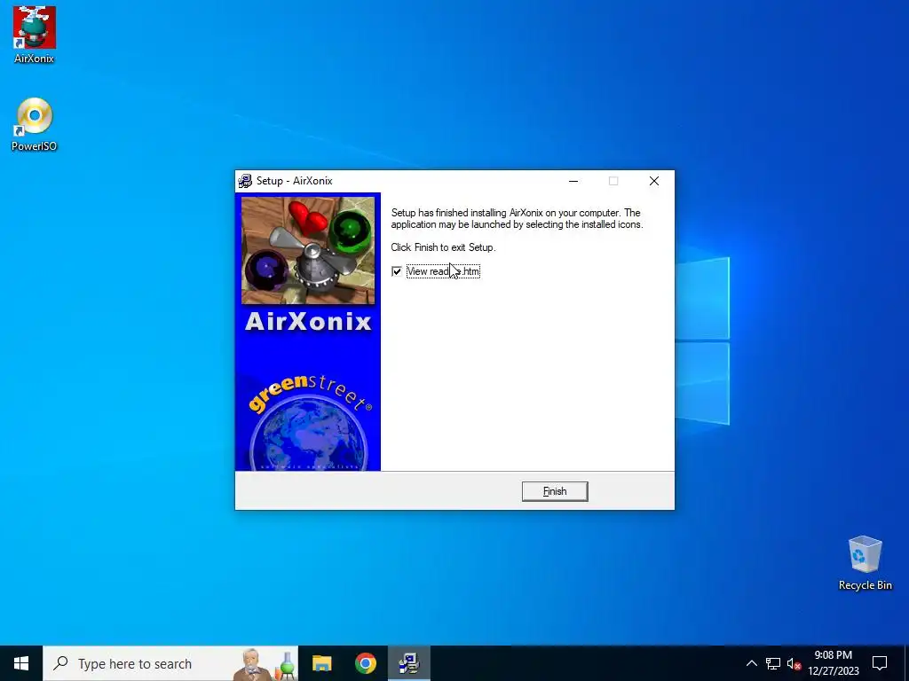Image resolution: width=909 pixels, height=681 pixels.
Task: Open the AirXonix desktop shortcut
Action: point(35,35)
